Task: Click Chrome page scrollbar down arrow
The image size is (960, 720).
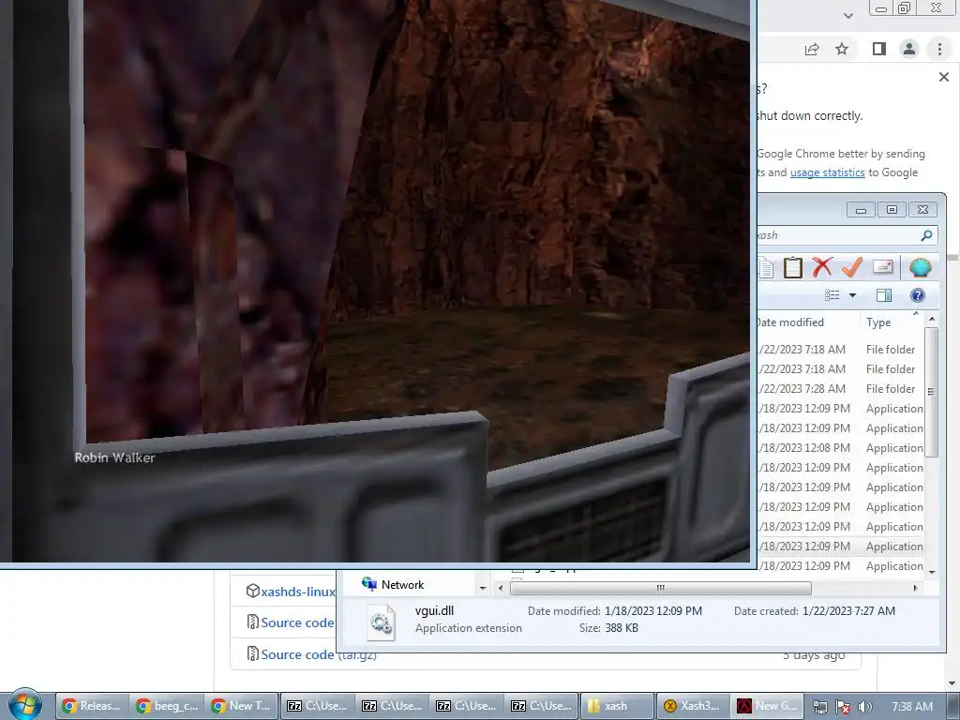Action: coord(952,683)
